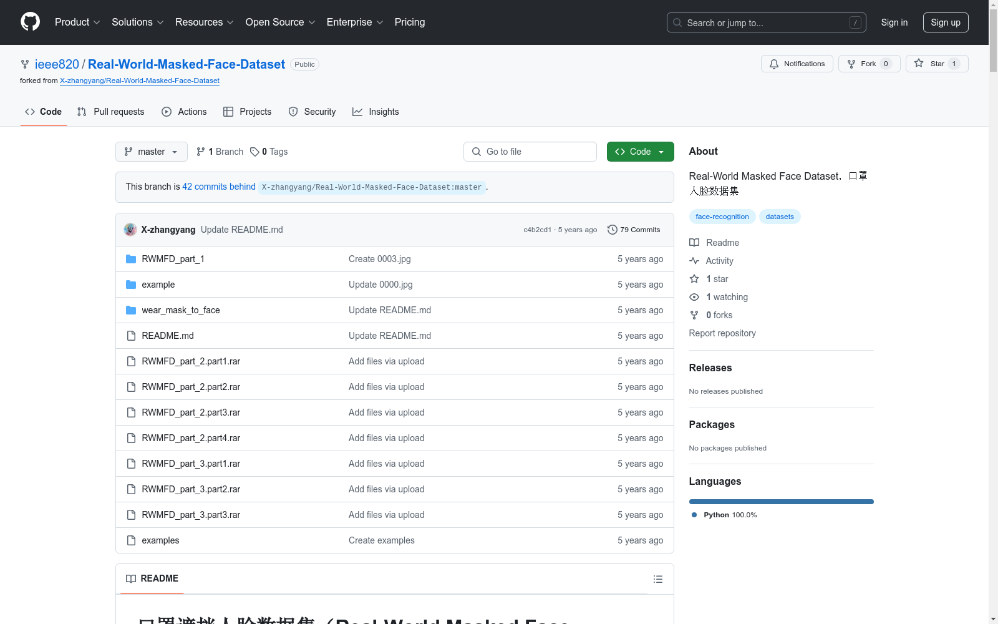
Task: Click the examples file icon
Action: pyautogui.click(x=131, y=540)
